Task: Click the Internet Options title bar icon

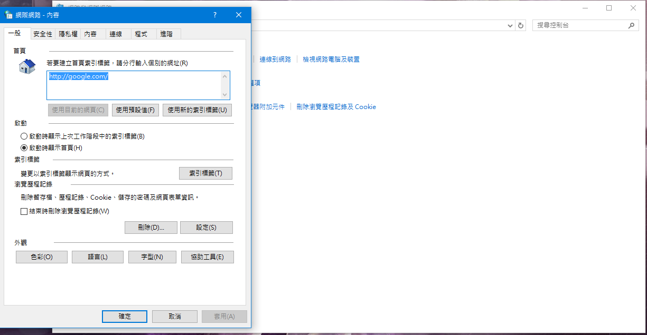Action: [9, 15]
